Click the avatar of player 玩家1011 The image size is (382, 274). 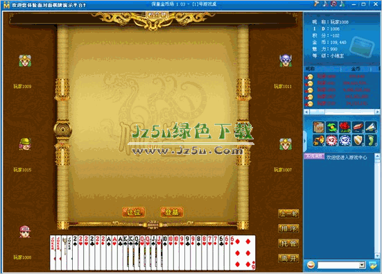click(x=286, y=60)
